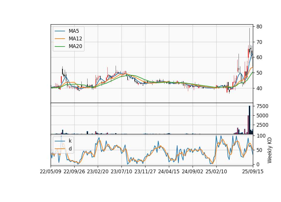The image size is (281, 202).
Task: Click the Weekly KD axis label
Action: point(270,150)
